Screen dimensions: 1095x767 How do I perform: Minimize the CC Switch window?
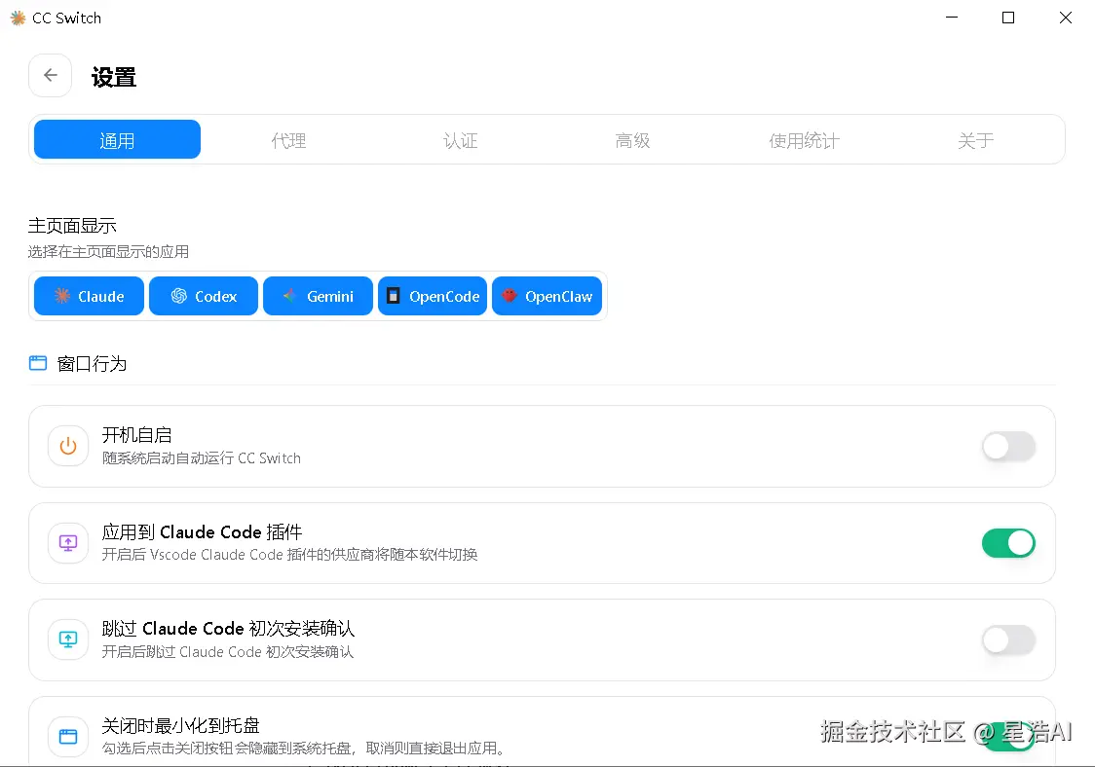point(952,18)
